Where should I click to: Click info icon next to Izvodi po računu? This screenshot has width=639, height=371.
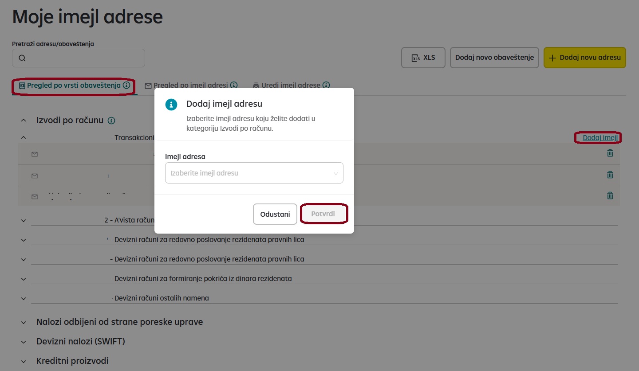(x=111, y=121)
